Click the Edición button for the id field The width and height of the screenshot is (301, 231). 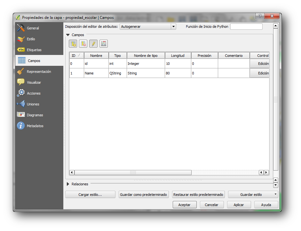pos(259,64)
